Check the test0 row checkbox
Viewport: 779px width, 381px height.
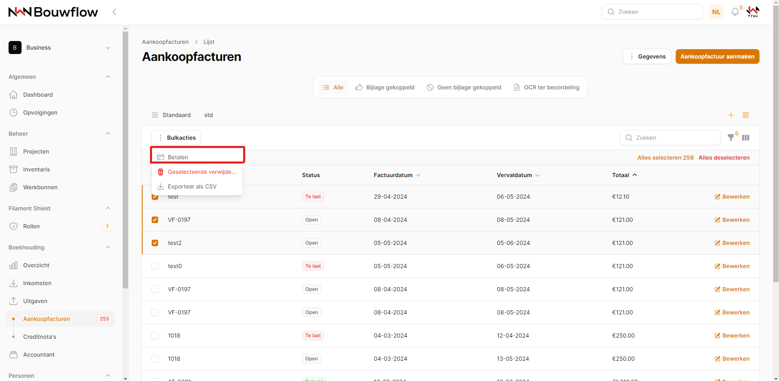pos(155,266)
